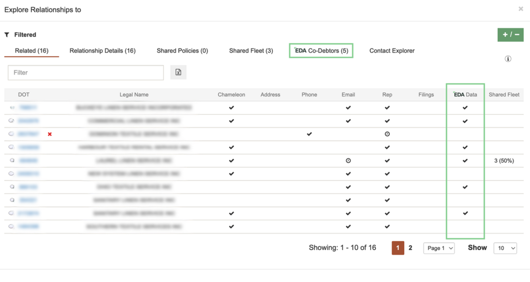530x282 pixels.
Task: Click the EDA Data checkmark beside 3 (50%)
Action: click(465, 161)
